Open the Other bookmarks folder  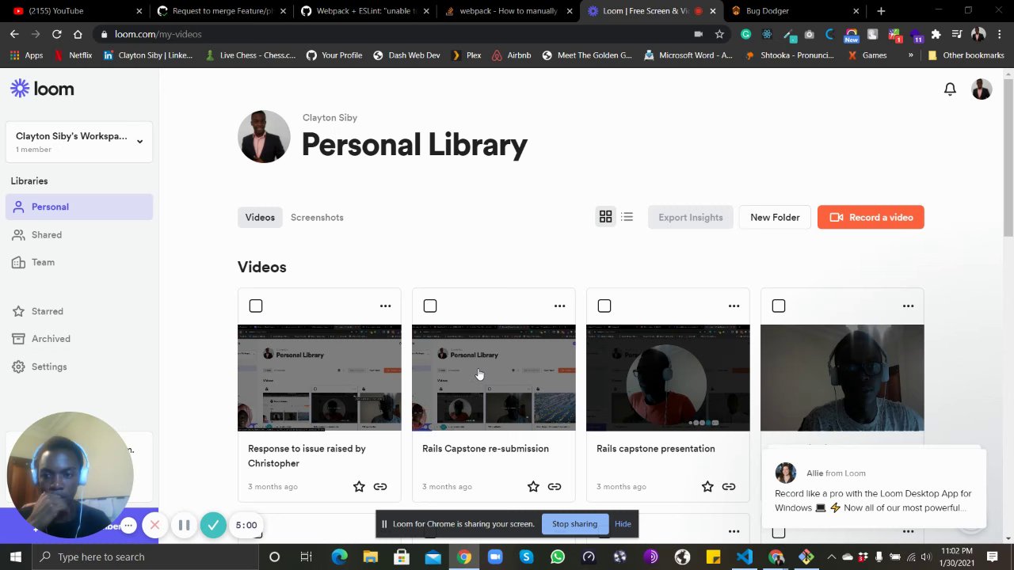[966, 55]
